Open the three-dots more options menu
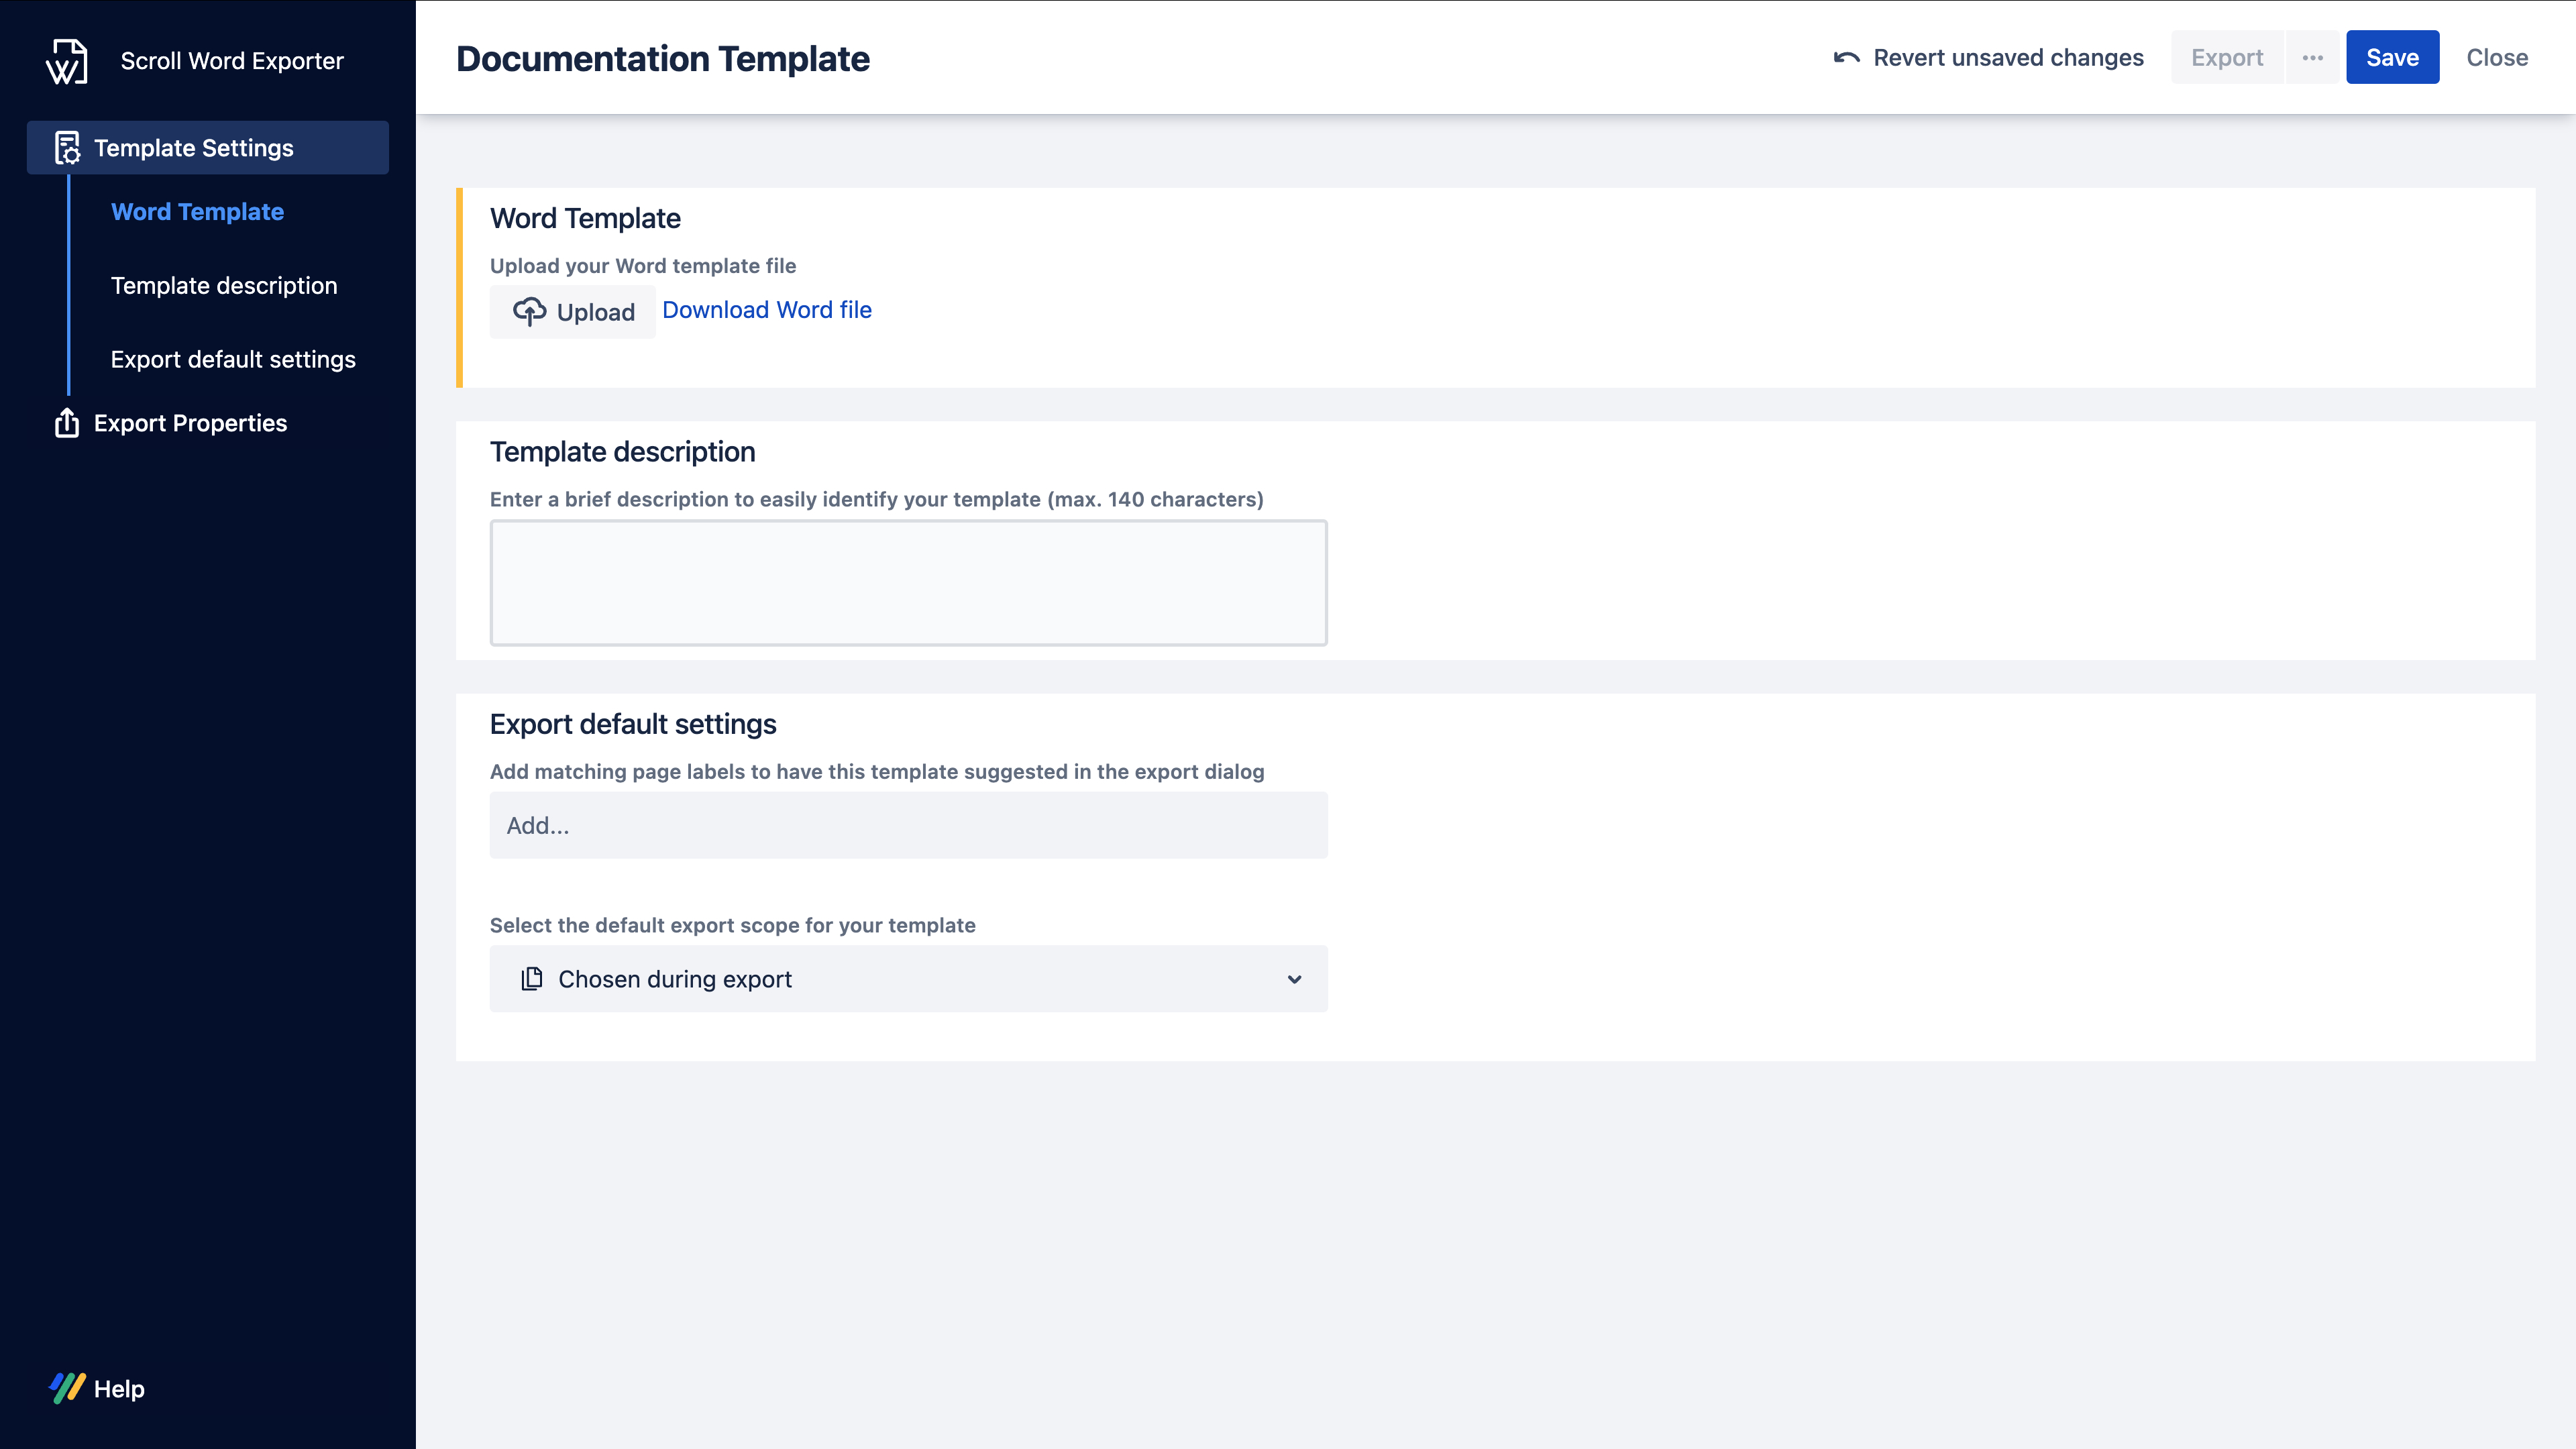The height and width of the screenshot is (1449, 2576). pos(2312,58)
